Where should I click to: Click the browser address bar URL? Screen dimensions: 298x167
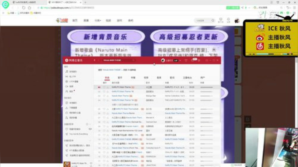click(69, 8)
